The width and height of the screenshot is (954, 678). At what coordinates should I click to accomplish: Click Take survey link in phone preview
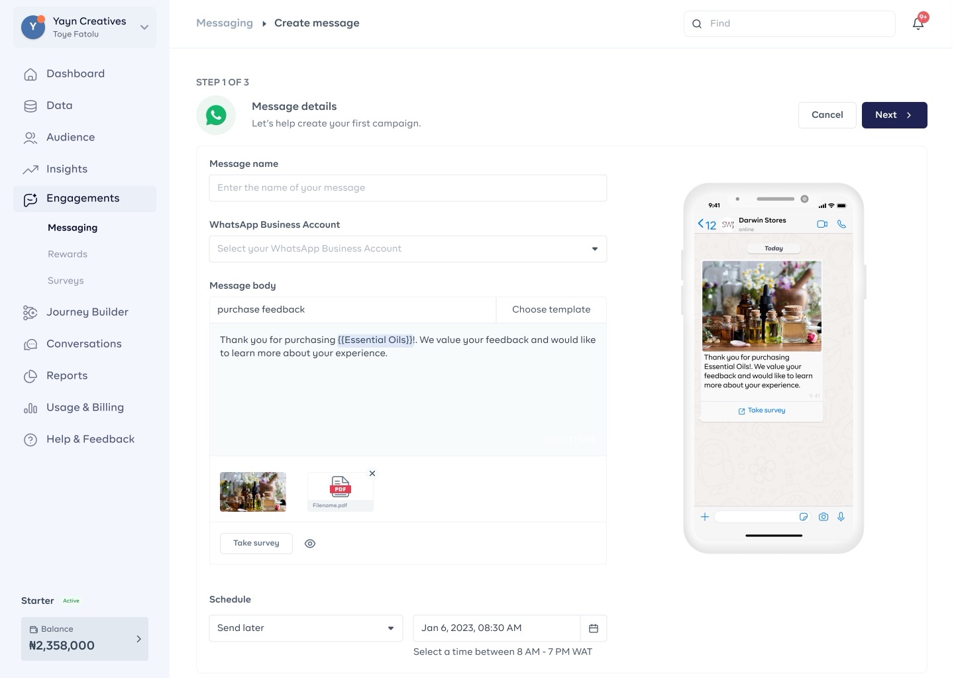point(762,411)
